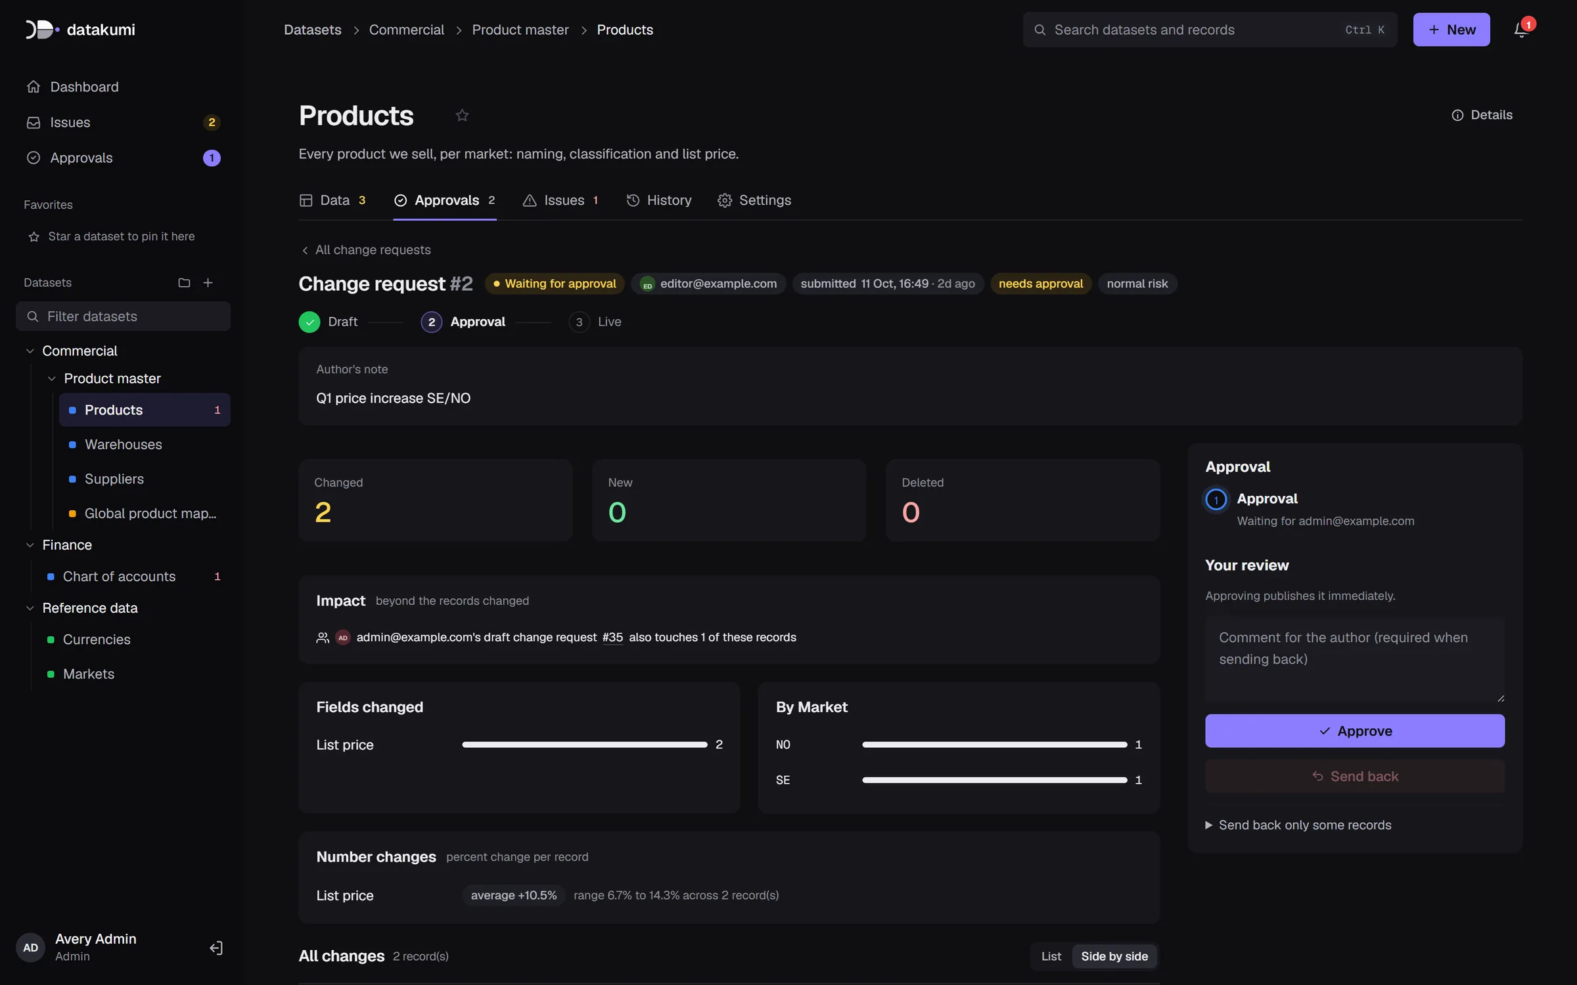Click the log out icon near Avery Admin

(x=216, y=948)
